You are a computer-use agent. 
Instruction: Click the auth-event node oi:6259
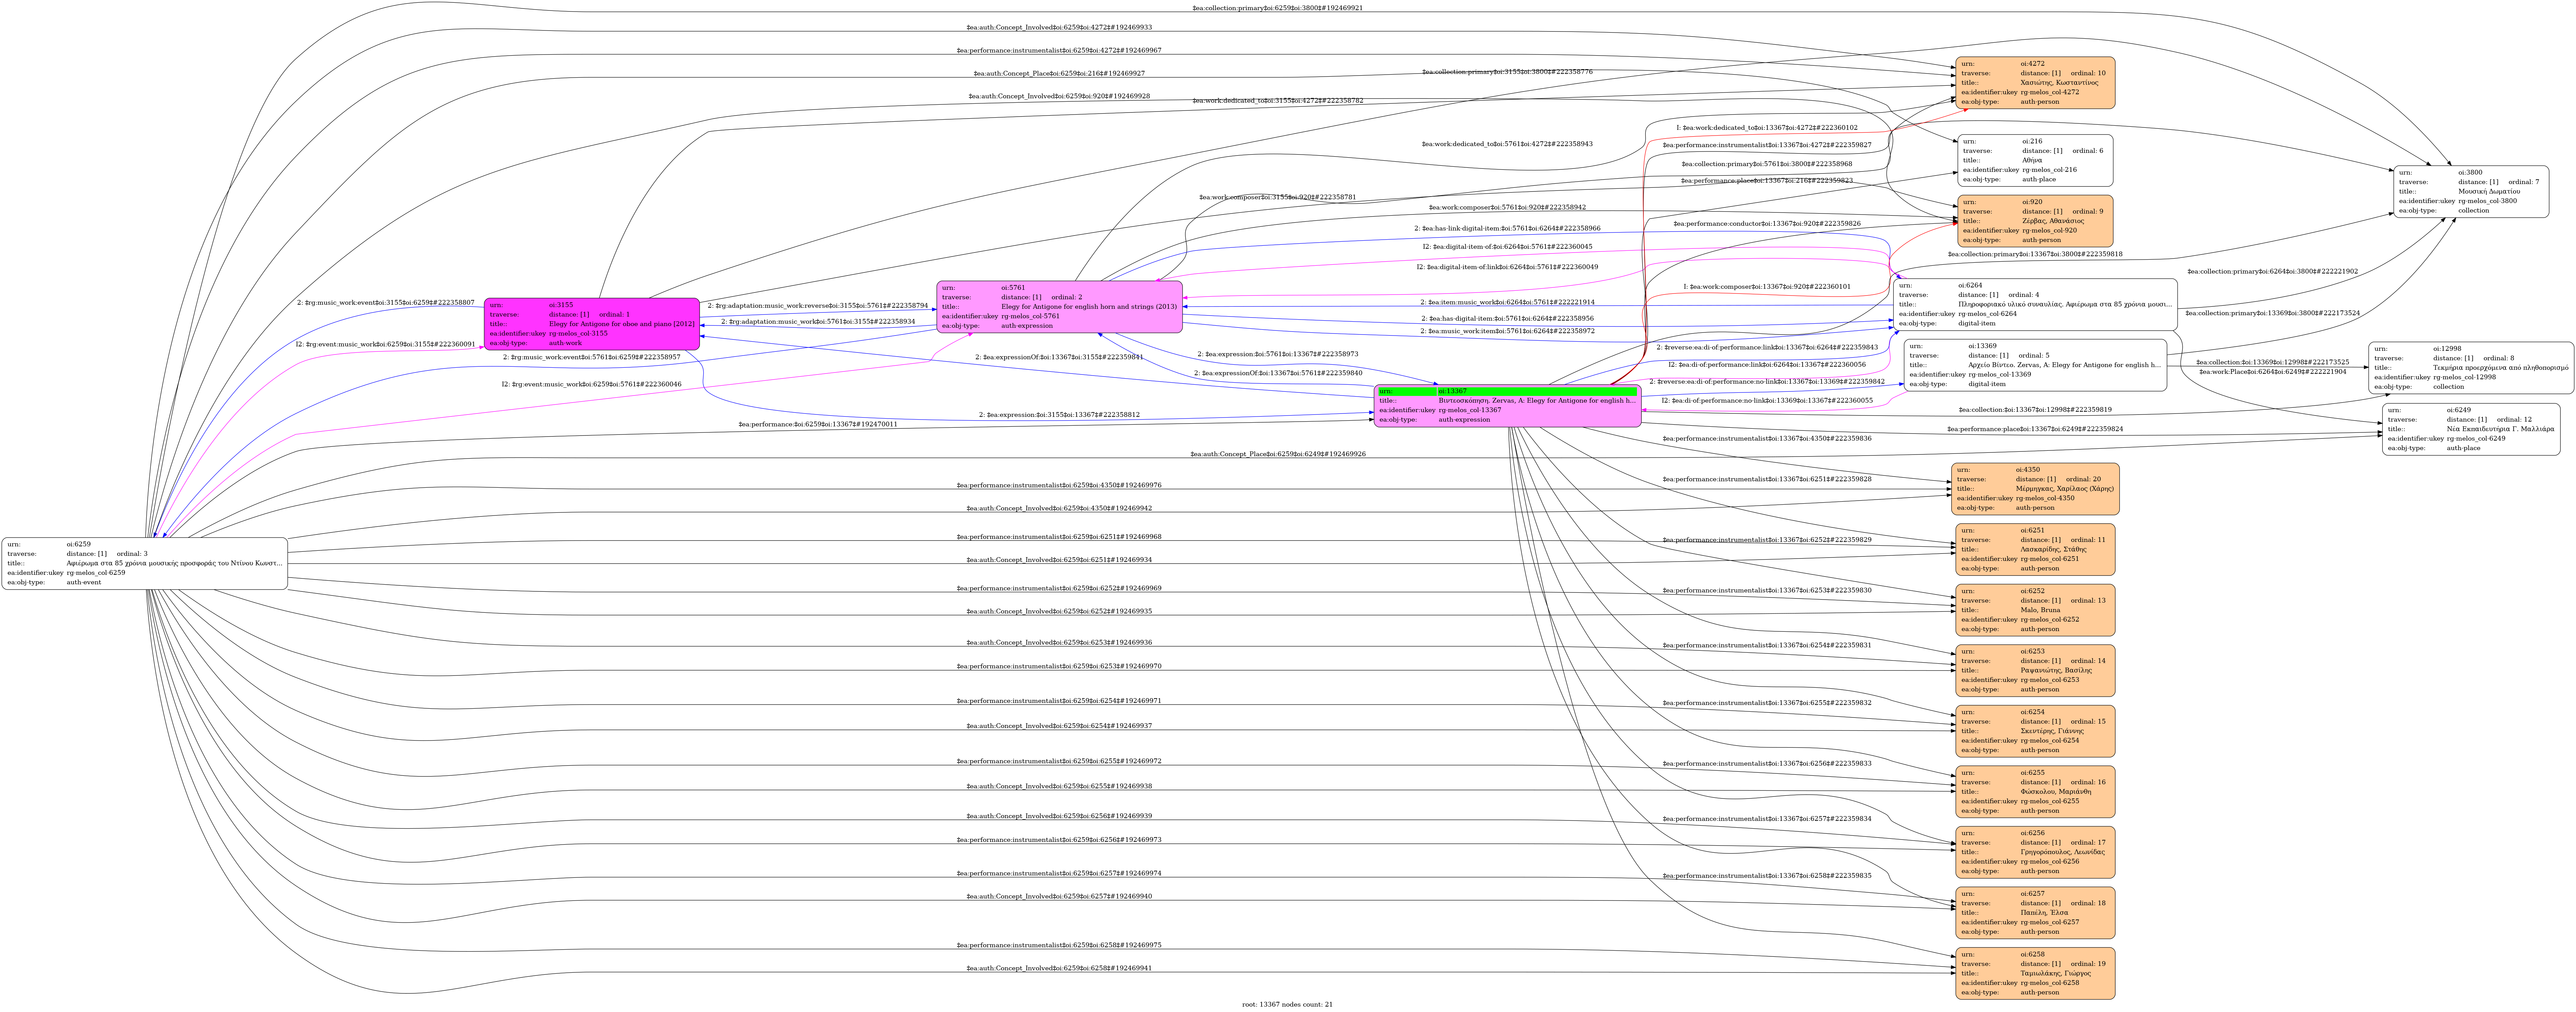(x=145, y=564)
